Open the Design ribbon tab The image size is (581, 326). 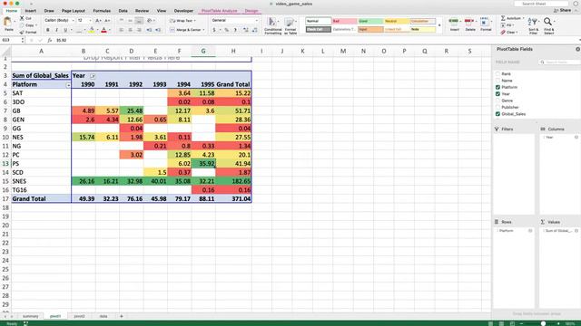(x=251, y=11)
